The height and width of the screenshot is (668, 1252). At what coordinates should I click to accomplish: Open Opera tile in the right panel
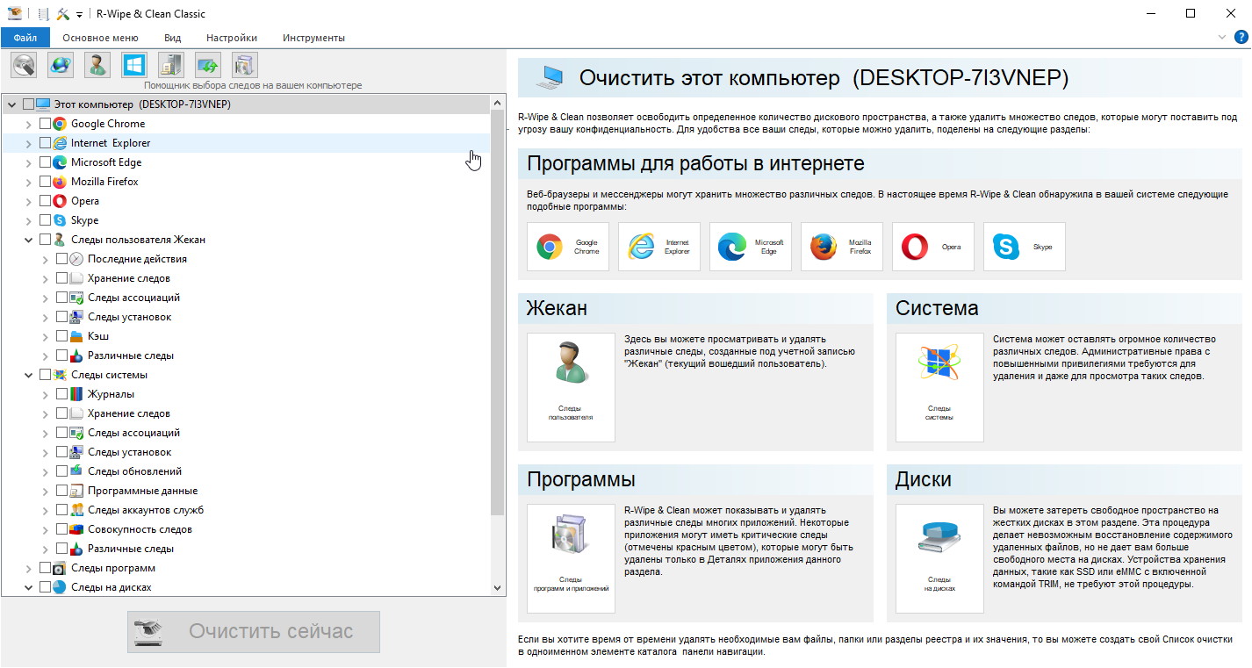[x=933, y=247]
